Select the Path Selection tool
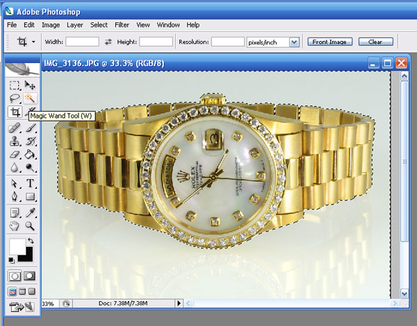Screen dimensions: 417x326 [x=15, y=183]
